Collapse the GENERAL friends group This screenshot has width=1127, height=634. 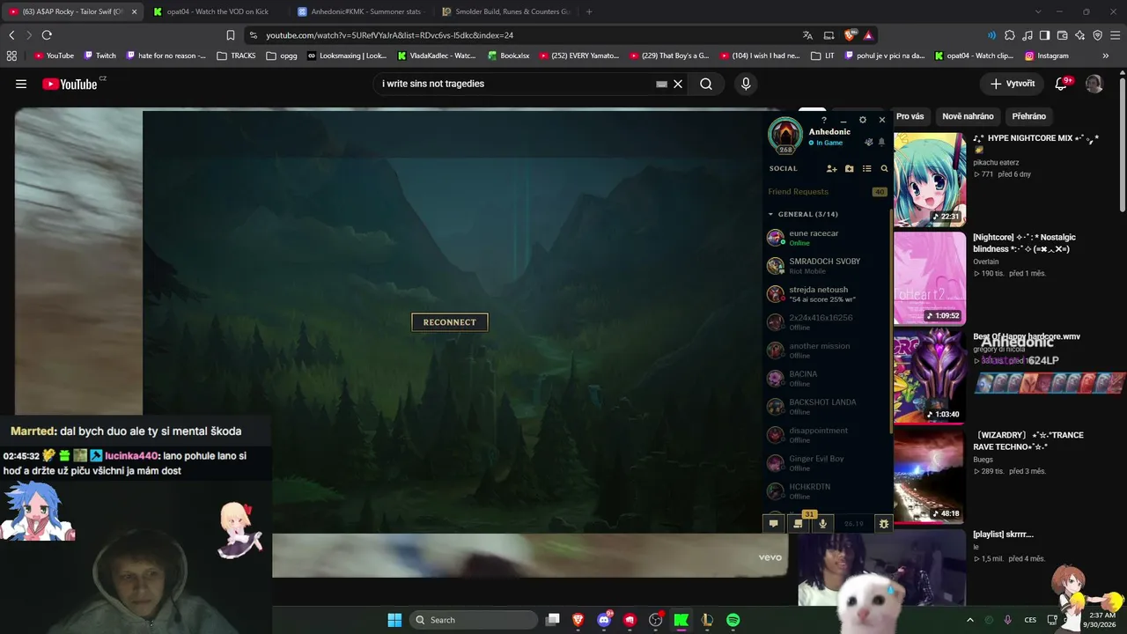770,214
